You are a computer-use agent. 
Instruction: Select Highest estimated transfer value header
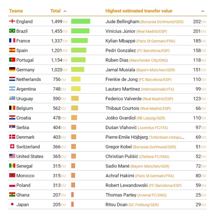point(139,11)
